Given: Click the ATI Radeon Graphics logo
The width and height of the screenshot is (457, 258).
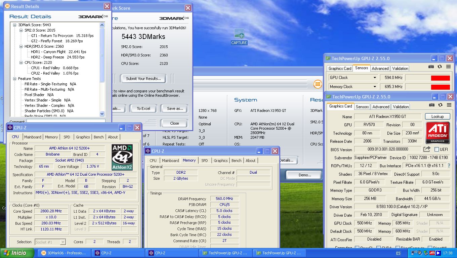Looking at the screenshot, I should tap(438, 133).
